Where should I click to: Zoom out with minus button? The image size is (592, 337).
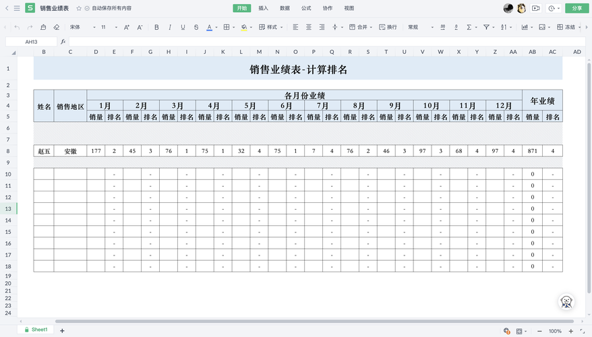click(x=539, y=331)
